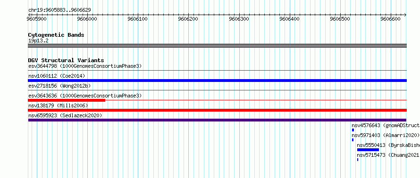Open nsv5971403 (Almarri2020) variant label
The image size is (420, 178).
[x=386, y=135]
